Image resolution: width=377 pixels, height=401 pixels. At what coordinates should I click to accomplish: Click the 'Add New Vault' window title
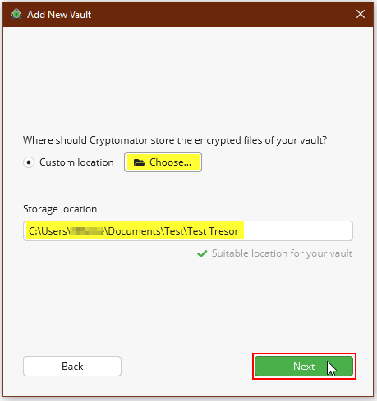tap(59, 15)
